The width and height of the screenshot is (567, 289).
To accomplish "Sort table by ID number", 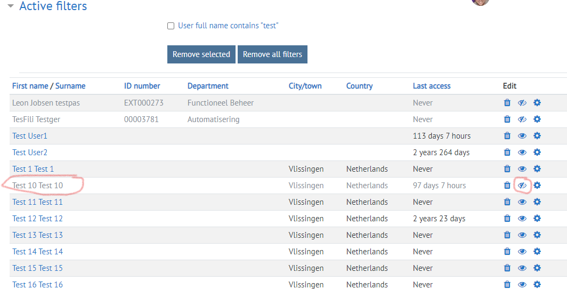I will [142, 86].
